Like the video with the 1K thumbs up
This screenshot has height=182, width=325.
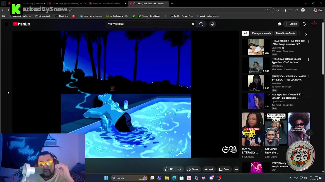[x=169, y=169]
